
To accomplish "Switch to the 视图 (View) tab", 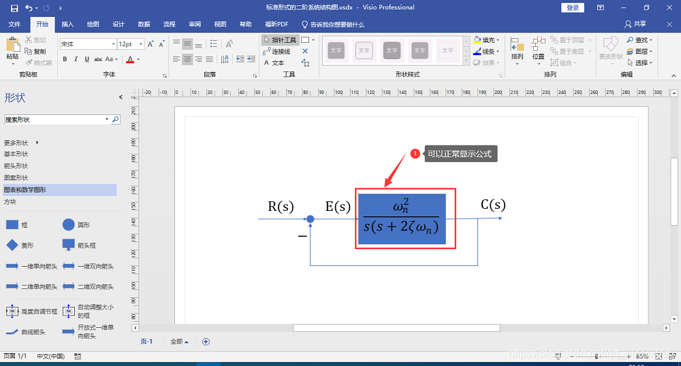I will (220, 24).
